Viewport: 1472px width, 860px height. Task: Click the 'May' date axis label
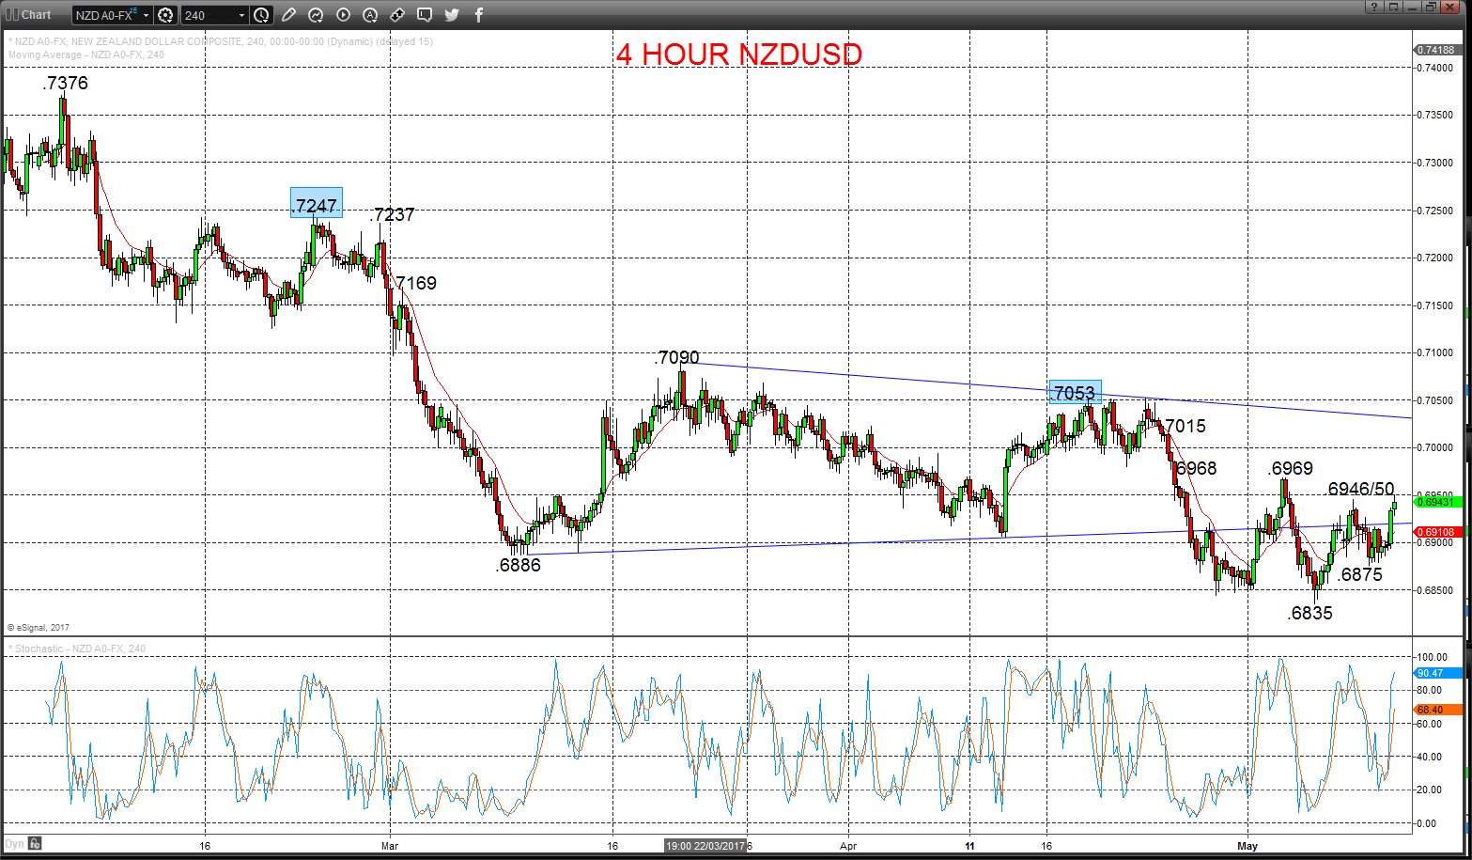click(1247, 846)
